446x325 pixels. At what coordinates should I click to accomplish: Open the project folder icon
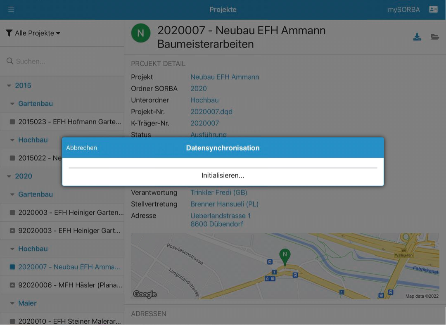pos(434,37)
